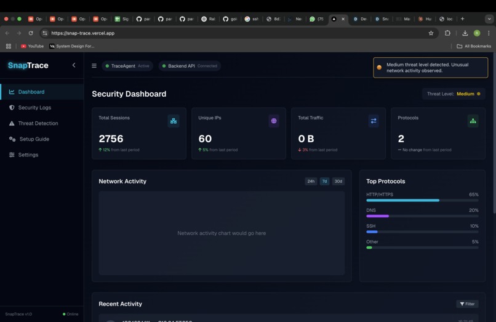Click the Unique IPs value 60
The height and width of the screenshot is (322, 496).
(x=205, y=139)
